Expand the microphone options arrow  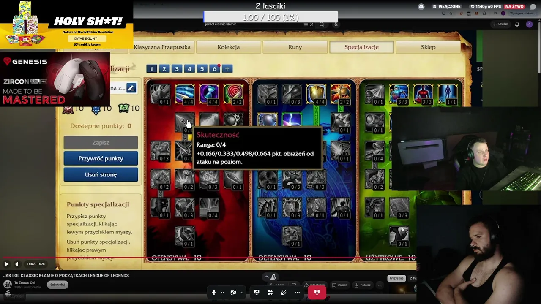point(222,292)
